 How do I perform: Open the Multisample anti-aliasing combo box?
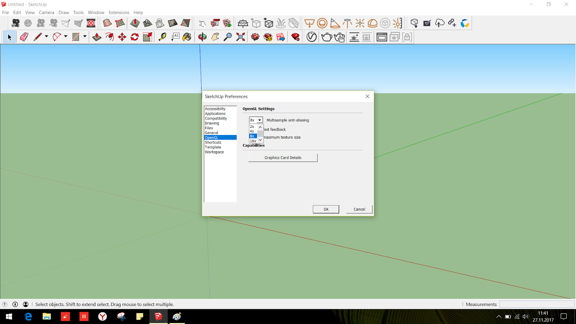pos(256,120)
